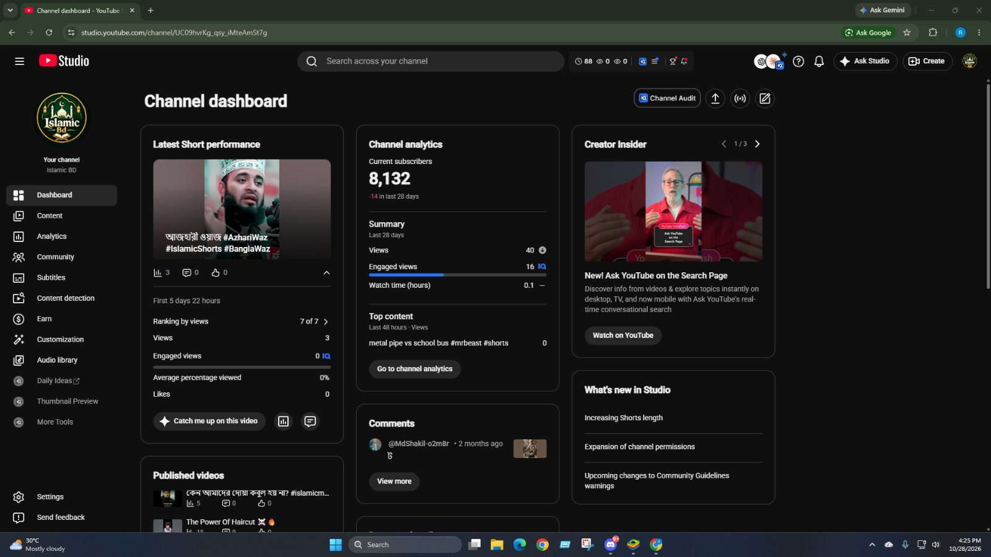
Task: Click the Ask Studio button
Action: click(865, 61)
